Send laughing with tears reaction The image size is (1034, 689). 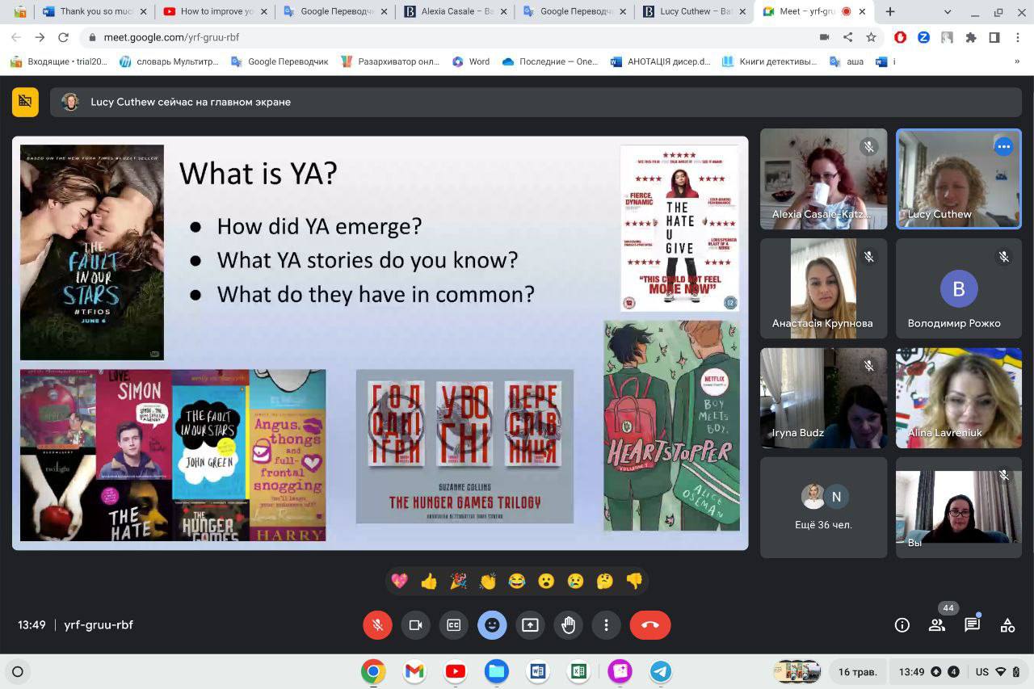[517, 581]
